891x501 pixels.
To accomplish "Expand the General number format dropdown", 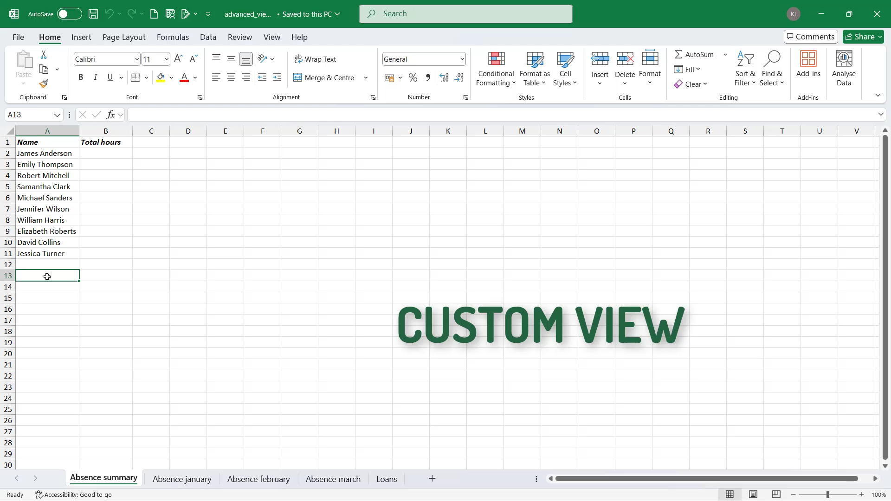I will (462, 59).
